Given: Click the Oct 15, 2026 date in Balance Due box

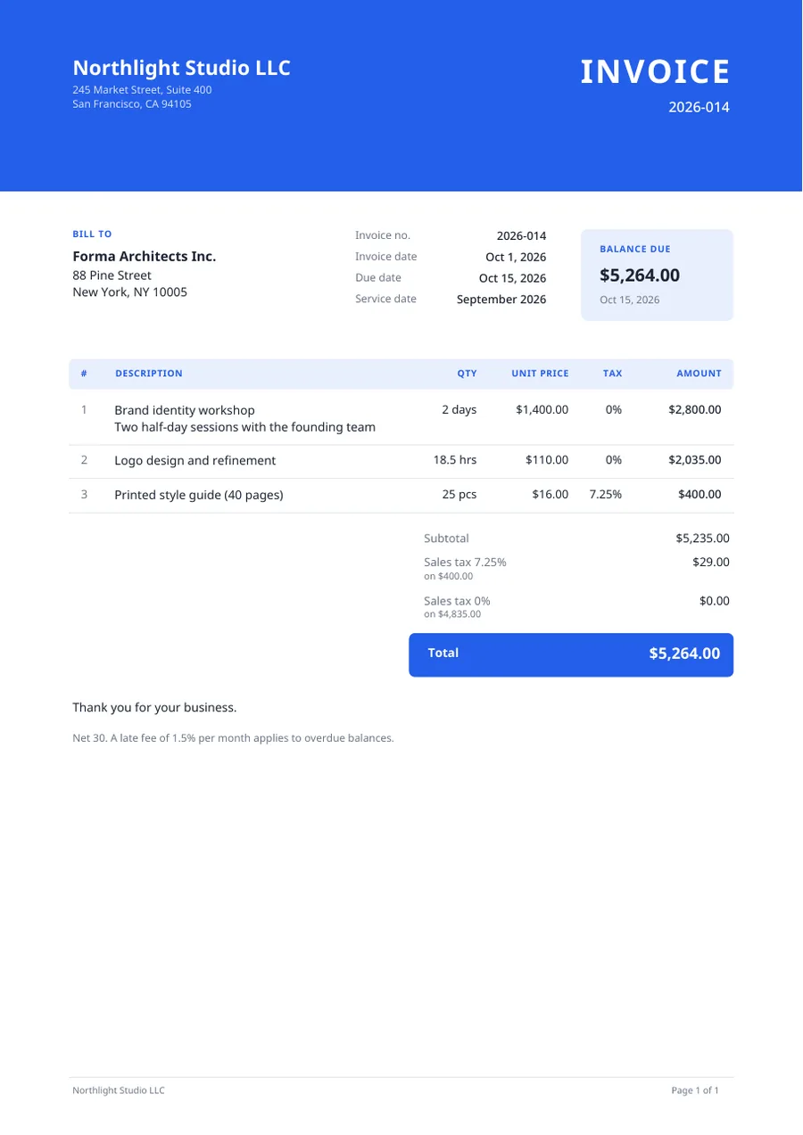Looking at the screenshot, I should [x=630, y=300].
